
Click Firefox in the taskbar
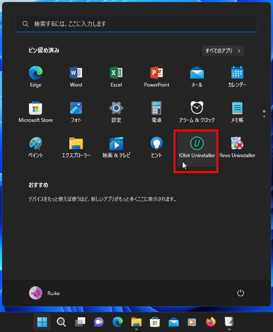click(210, 322)
